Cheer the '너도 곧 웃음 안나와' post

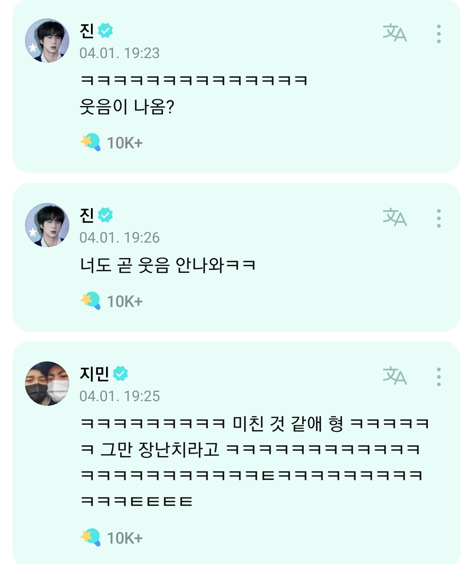pyautogui.click(x=91, y=301)
